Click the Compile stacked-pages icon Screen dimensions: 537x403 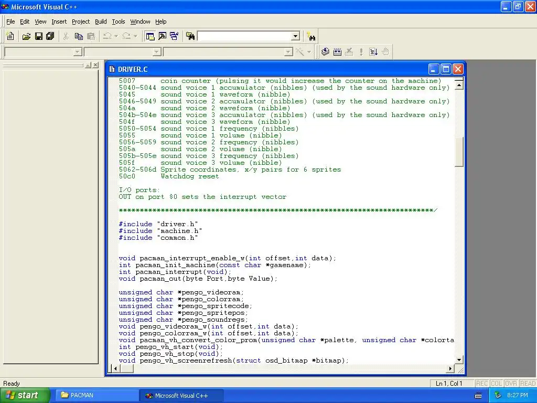(x=325, y=52)
